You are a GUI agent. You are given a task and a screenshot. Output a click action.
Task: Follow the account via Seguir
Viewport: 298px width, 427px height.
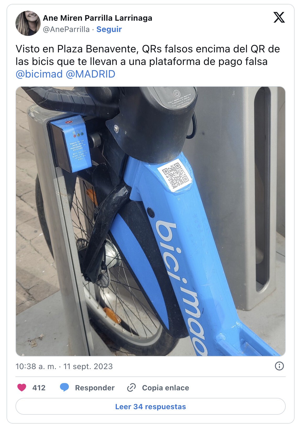[109, 29]
